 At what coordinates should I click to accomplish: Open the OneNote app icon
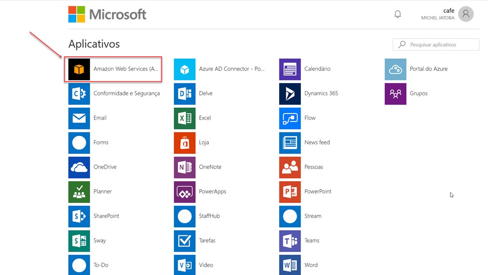[184, 167]
